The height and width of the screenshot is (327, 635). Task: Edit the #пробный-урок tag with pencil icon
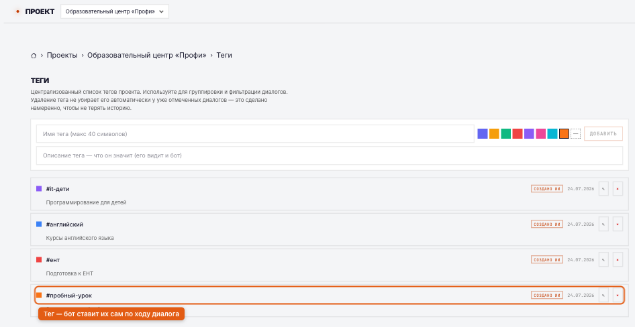click(603, 295)
